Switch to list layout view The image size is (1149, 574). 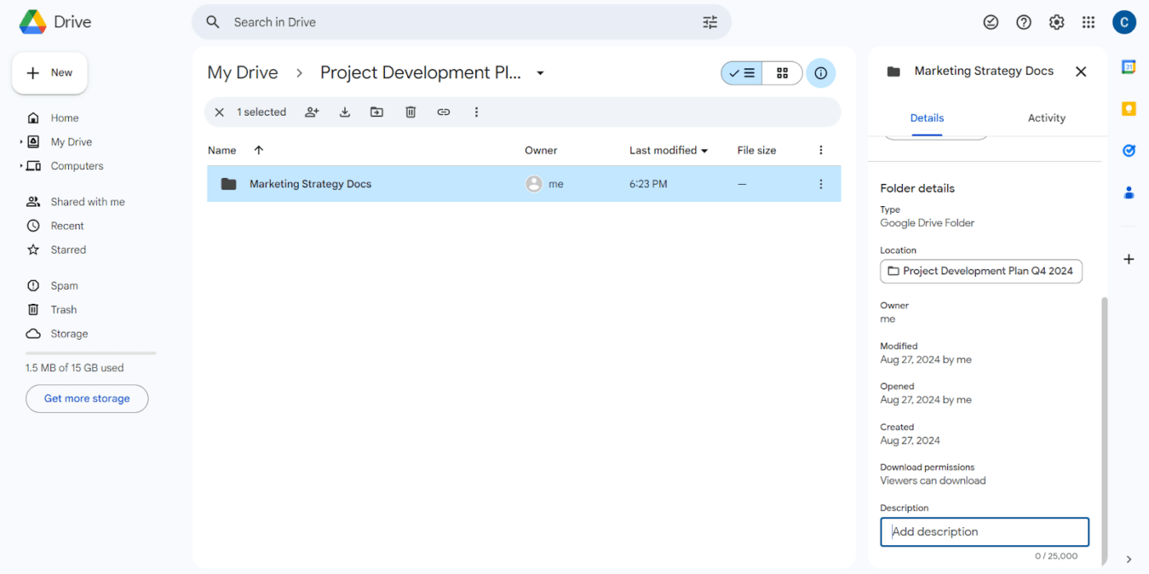(742, 73)
